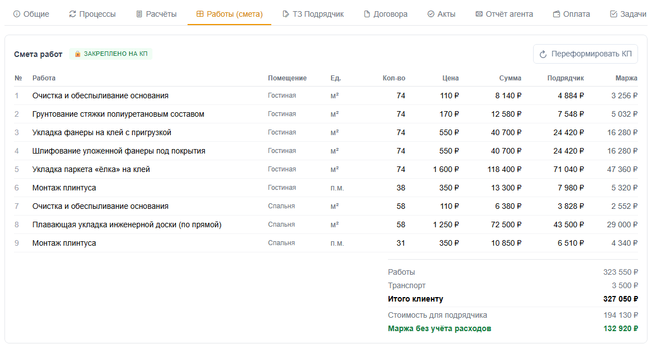Image resolution: width=652 pixels, height=344 pixels.
Task: Click the Маржа column header
Action: click(x=626, y=78)
